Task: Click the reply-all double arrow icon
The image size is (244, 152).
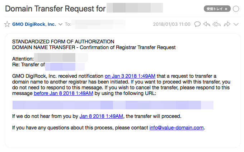Action: tap(216, 24)
